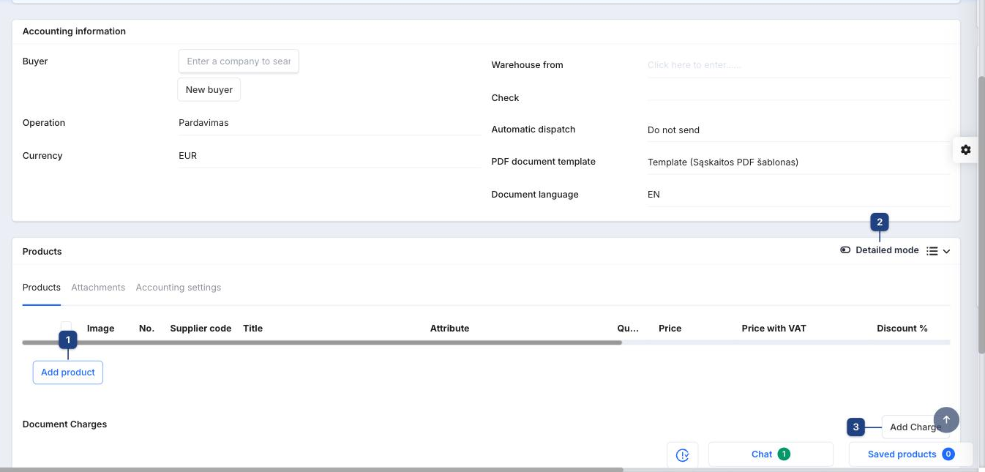Image resolution: width=985 pixels, height=472 pixels.
Task: Click the products table horizontal scrollbar
Action: 322,342
